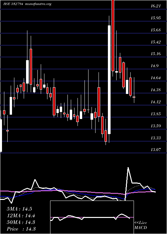Click the BSE 532794 ticker label
The width and height of the screenshot is (167, 234).
point(13,4)
